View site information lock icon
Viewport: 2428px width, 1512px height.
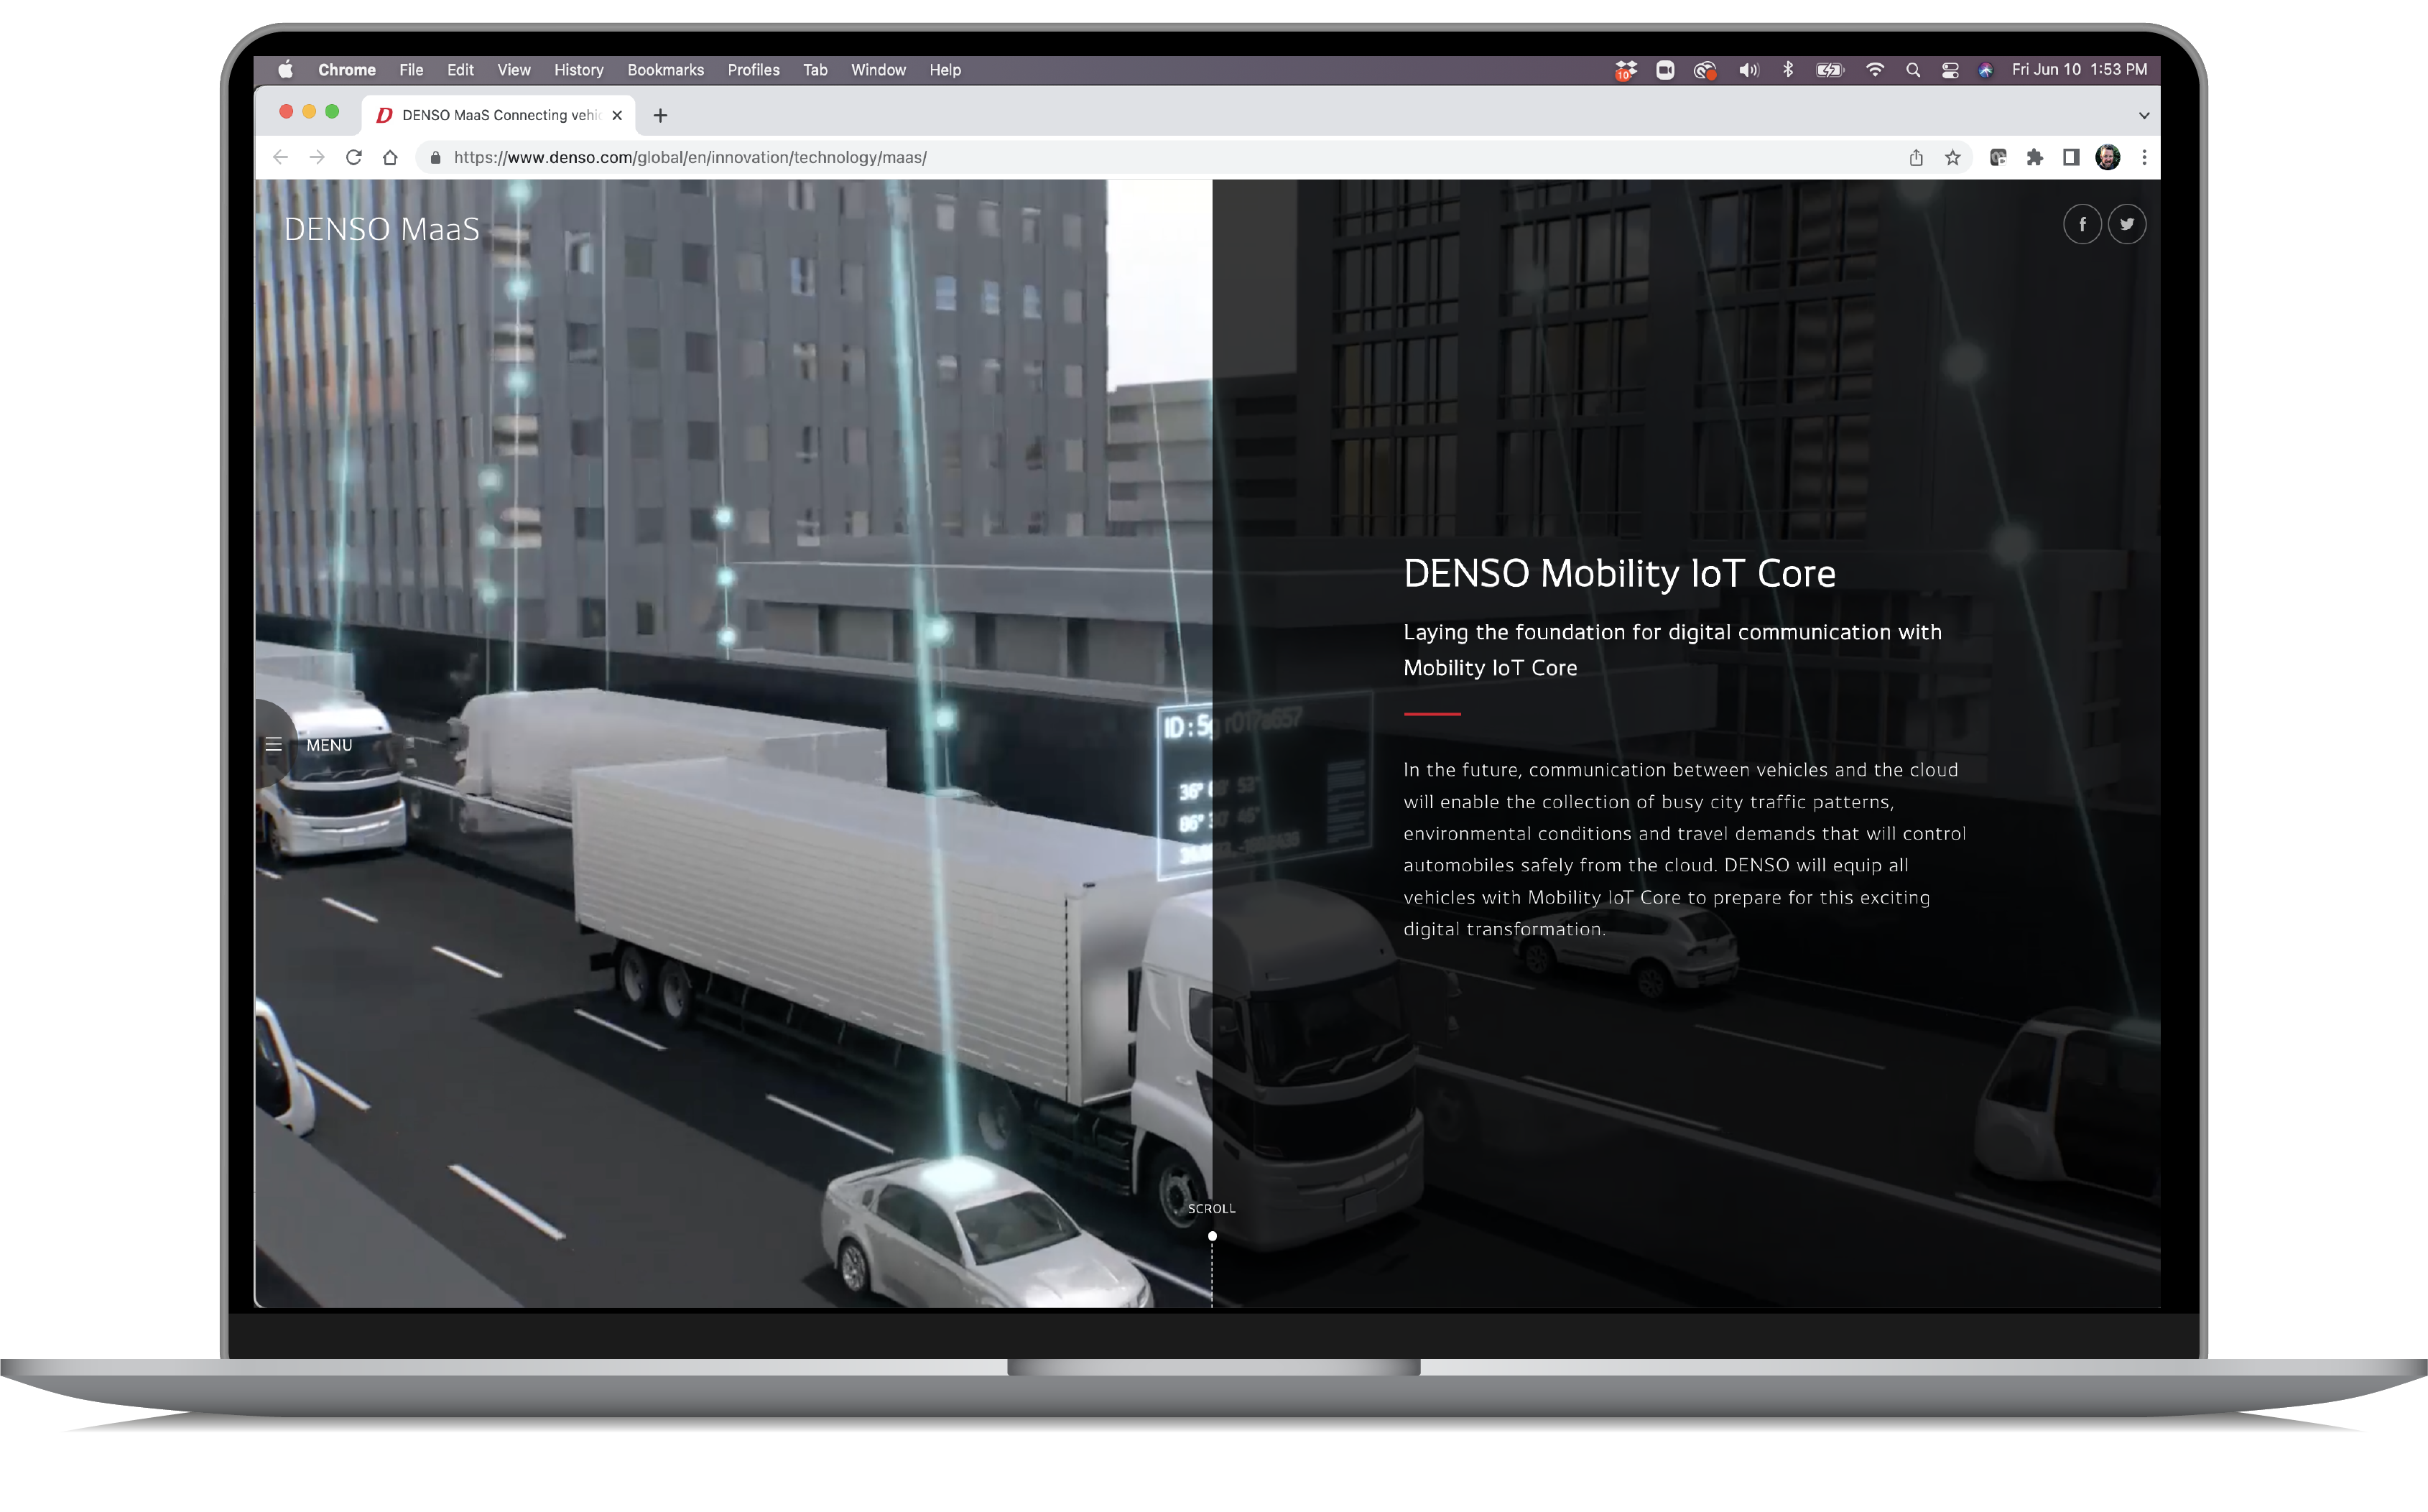coord(435,157)
